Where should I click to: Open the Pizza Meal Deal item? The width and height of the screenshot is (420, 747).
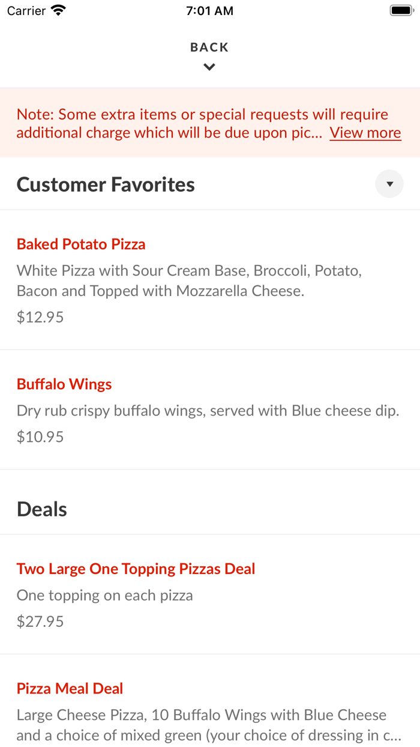pyautogui.click(x=70, y=688)
